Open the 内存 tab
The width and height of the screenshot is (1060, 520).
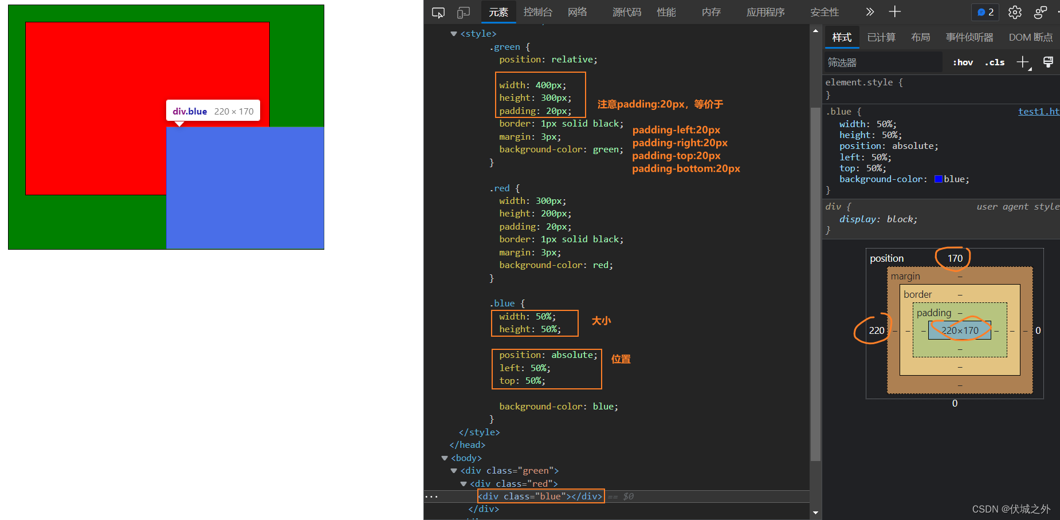(711, 12)
